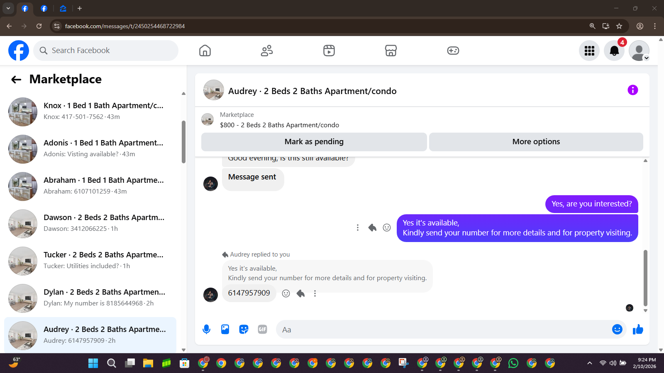The image size is (664, 373).
Task: Open Windows Start menu
Action: (x=93, y=363)
